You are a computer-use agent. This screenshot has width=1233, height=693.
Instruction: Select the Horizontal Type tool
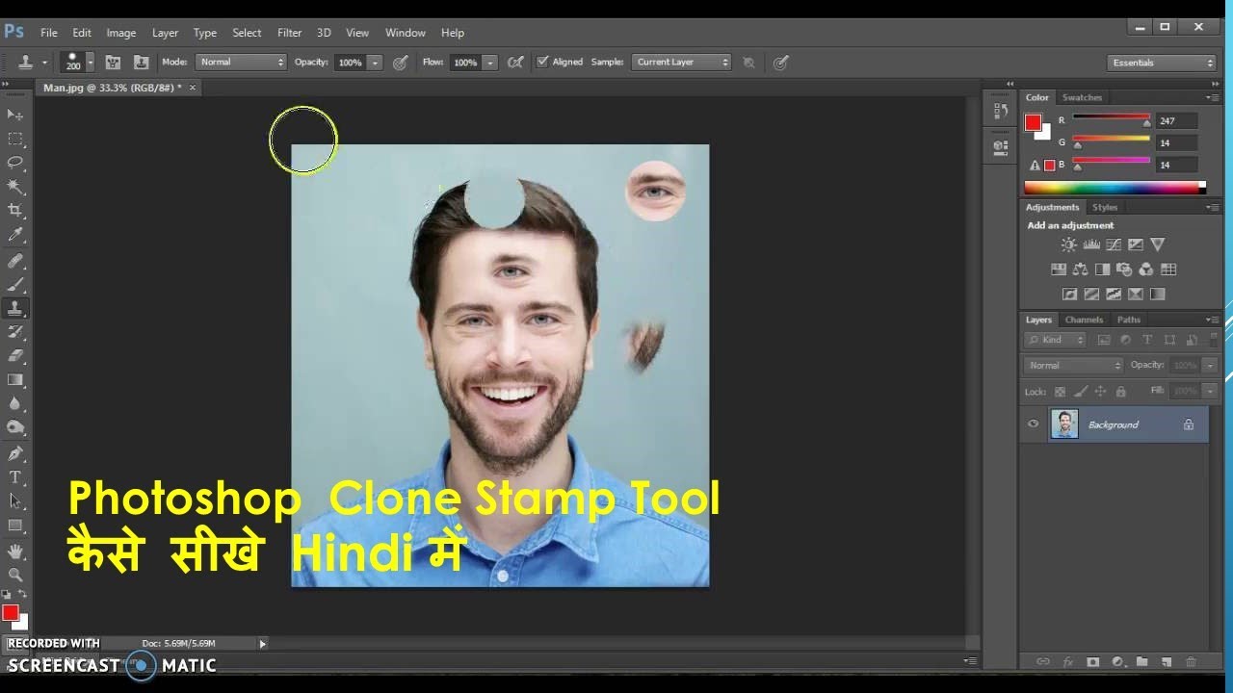[15, 477]
